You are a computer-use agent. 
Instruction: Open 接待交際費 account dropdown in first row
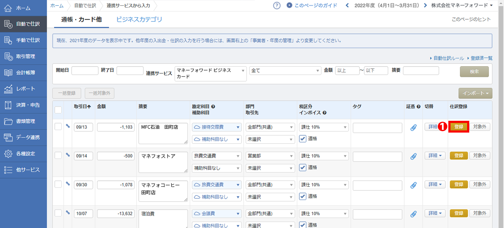point(216,127)
